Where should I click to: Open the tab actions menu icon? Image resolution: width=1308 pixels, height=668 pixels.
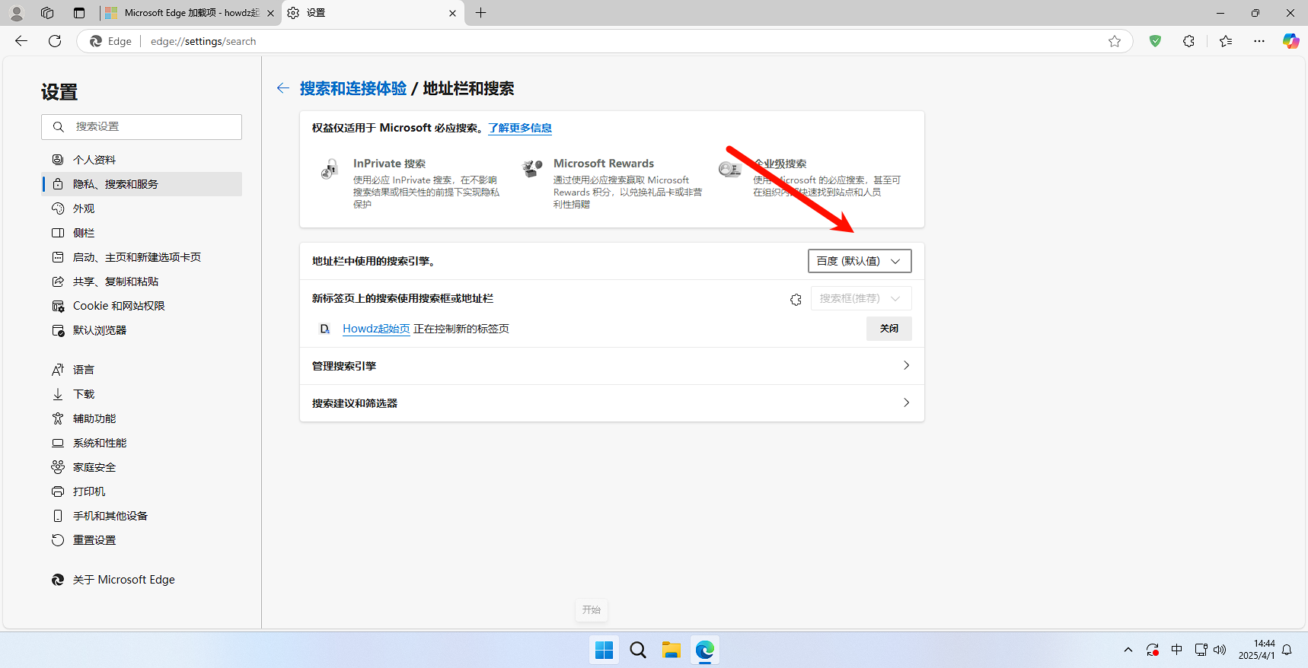pos(79,13)
